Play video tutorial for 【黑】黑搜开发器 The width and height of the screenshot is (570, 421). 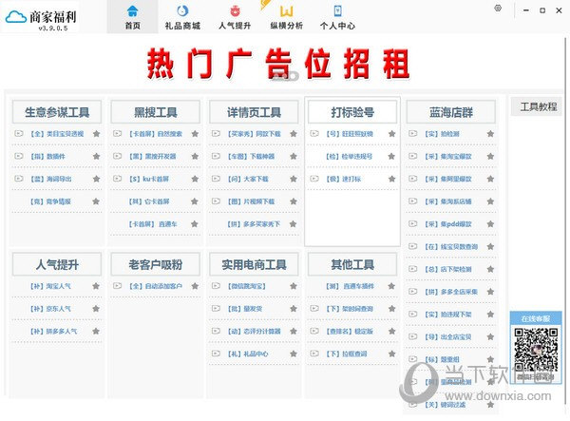117,156
